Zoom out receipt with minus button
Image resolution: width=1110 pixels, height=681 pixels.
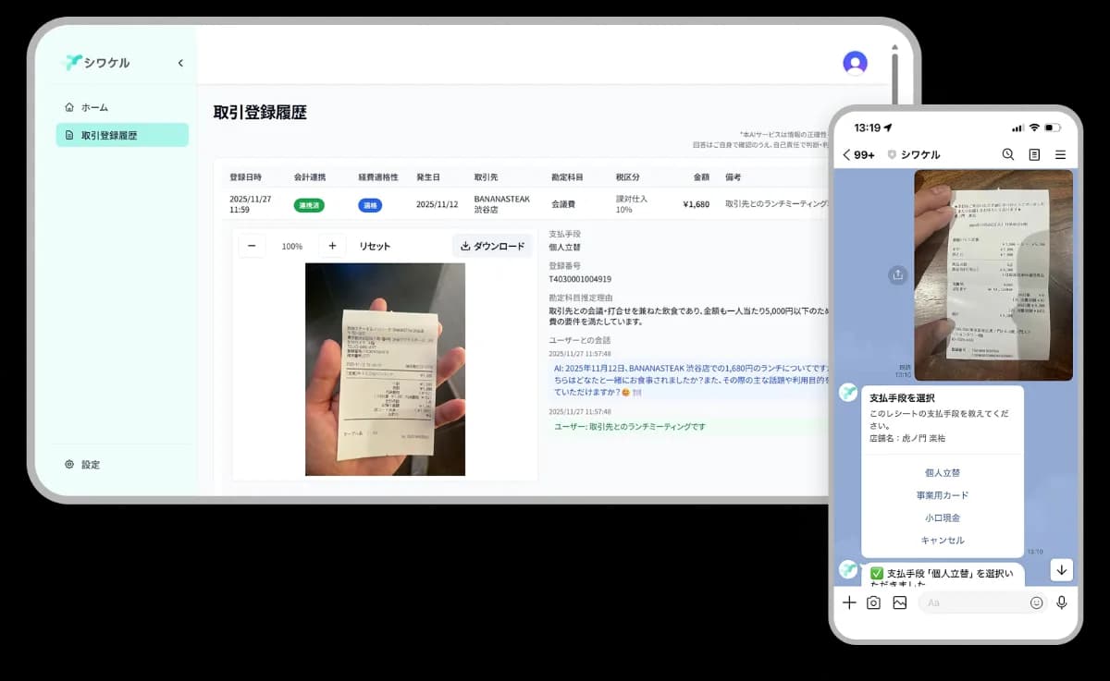click(x=252, y=246)
